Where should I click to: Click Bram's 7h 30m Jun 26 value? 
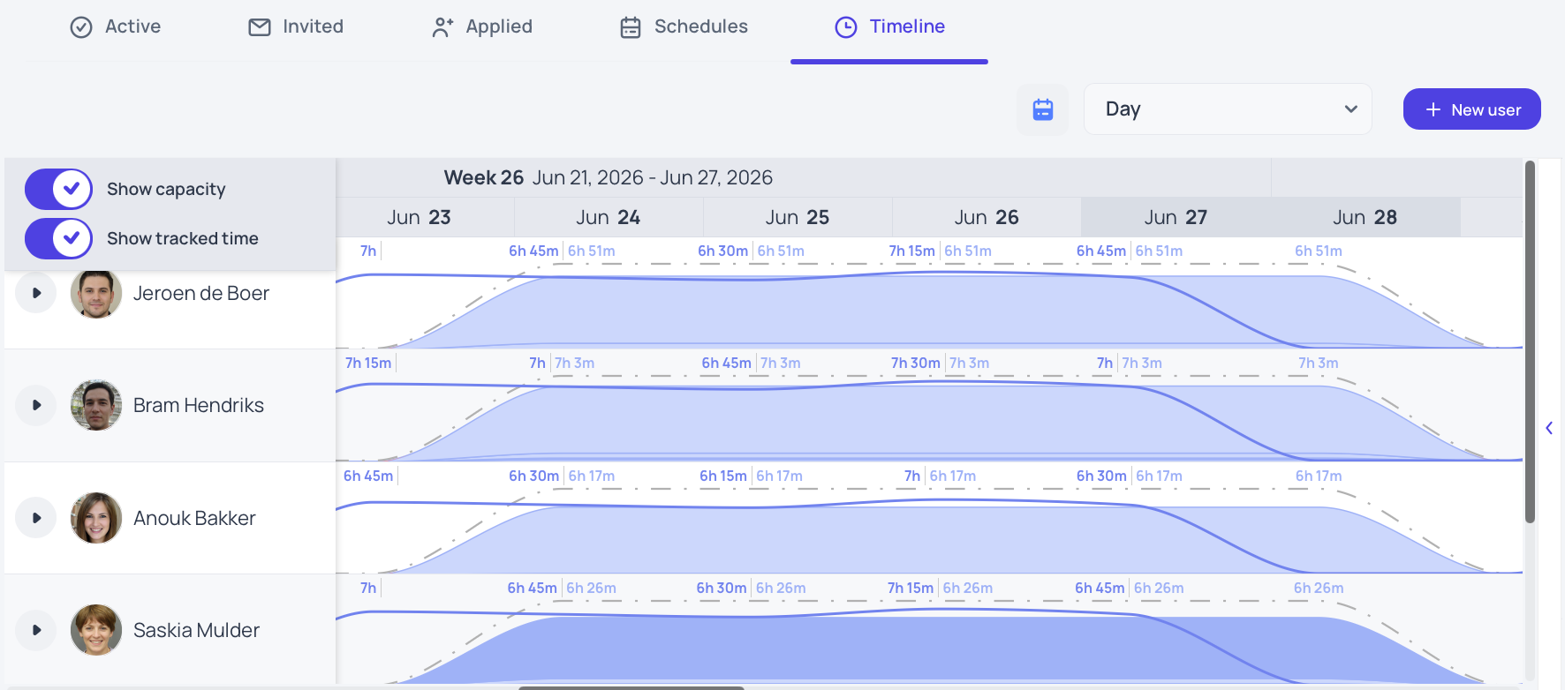916,363
